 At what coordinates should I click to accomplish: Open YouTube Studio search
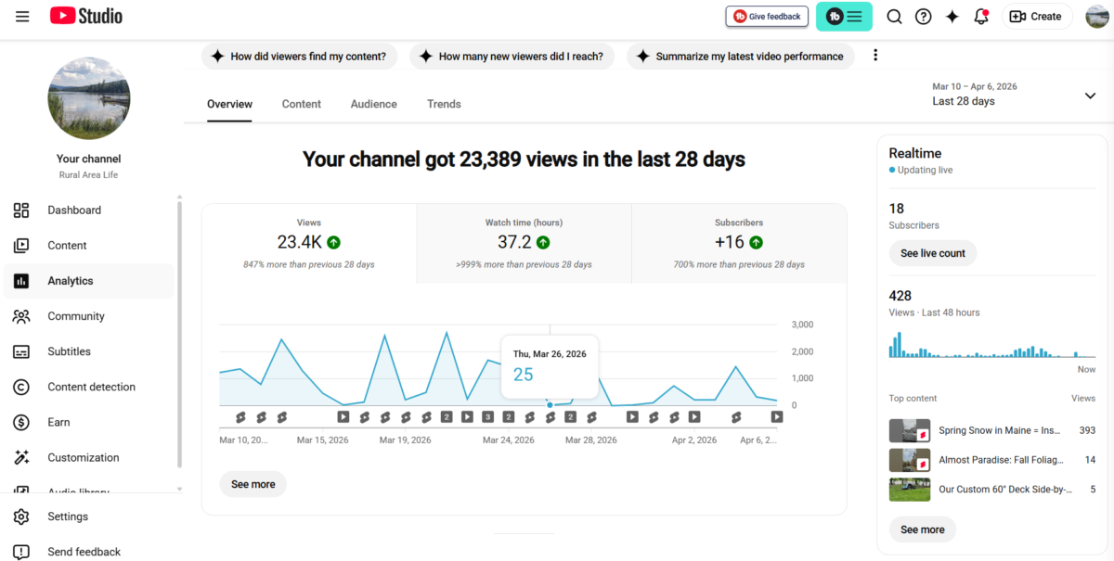coord(894,16)
